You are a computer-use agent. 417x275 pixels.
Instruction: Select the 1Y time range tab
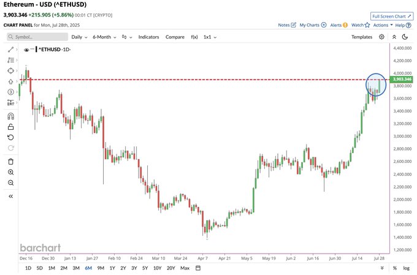coord(112,268)
